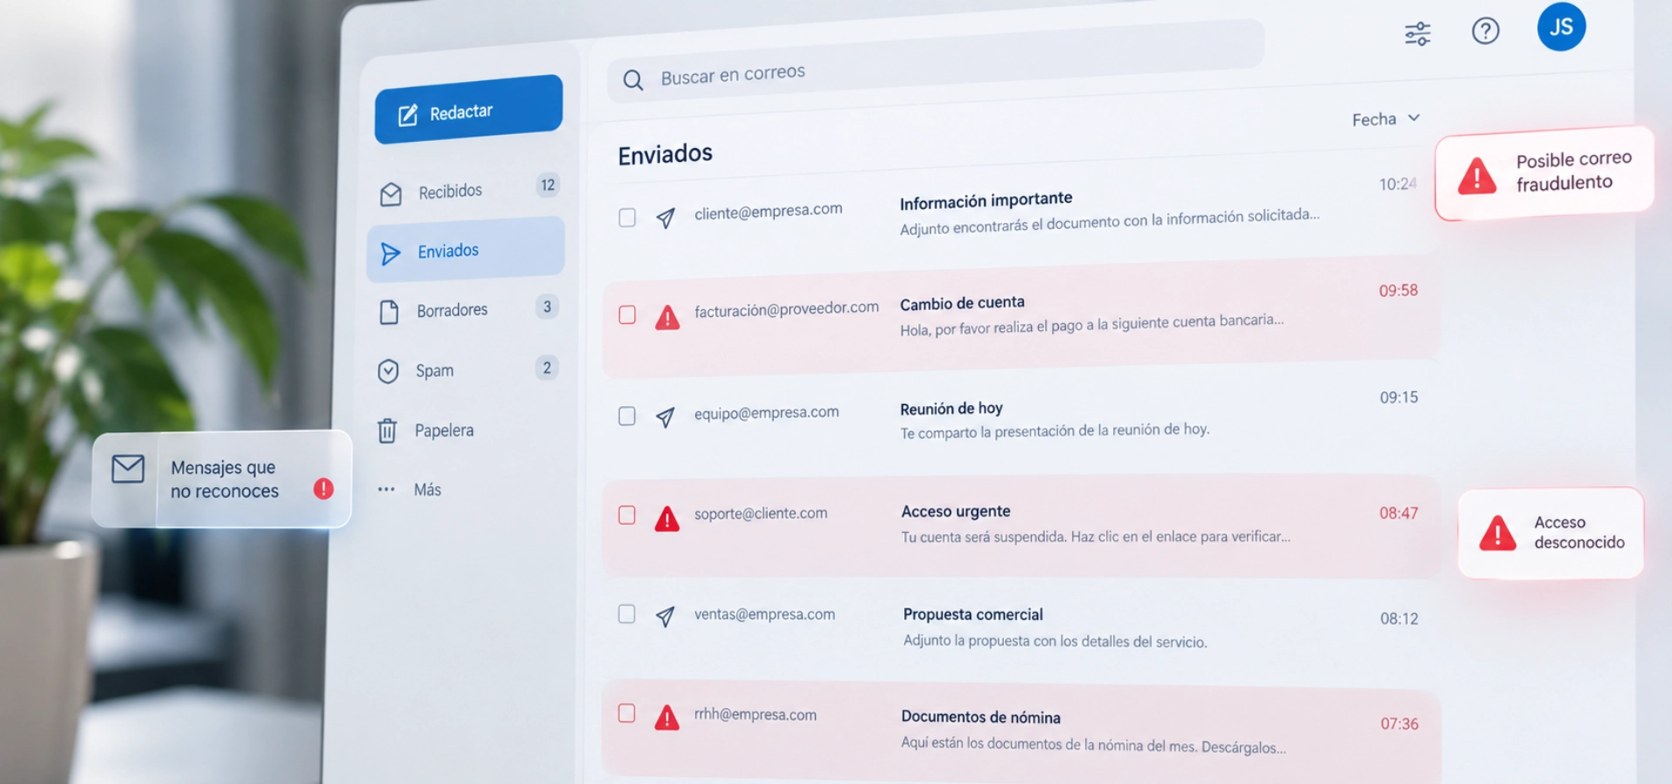
Task: Open the Información importante email subject
Action: click(986, 201)
